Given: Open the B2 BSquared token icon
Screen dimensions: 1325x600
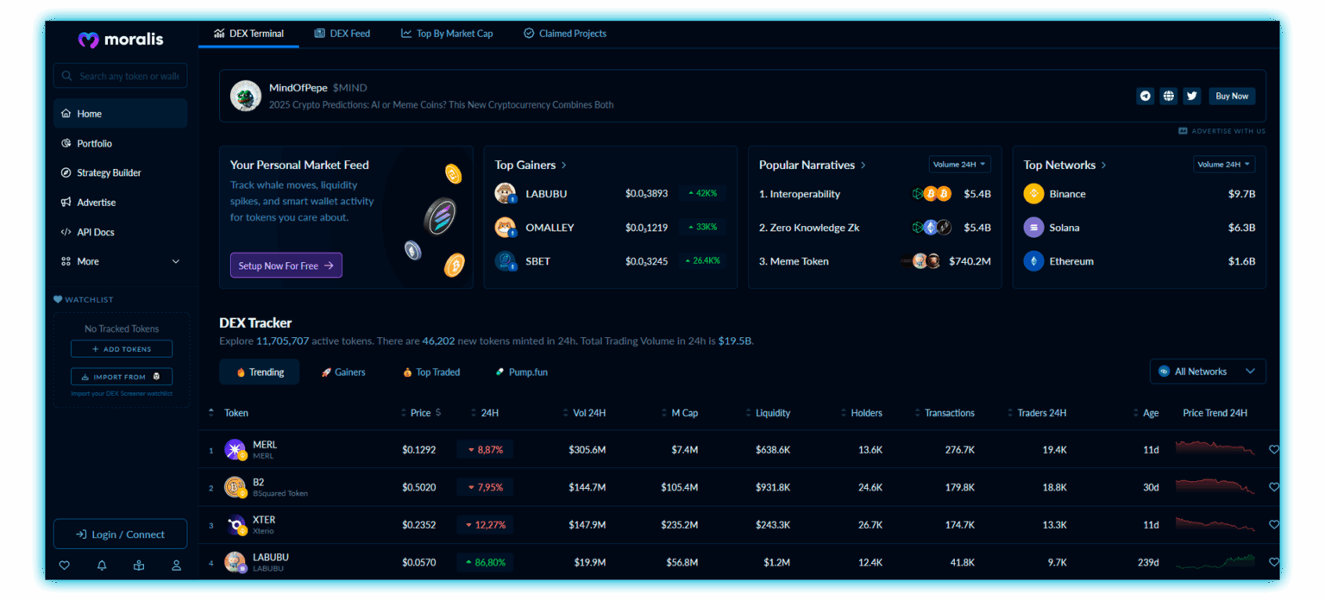Looking at the screenshot, I should coord(235,488).
